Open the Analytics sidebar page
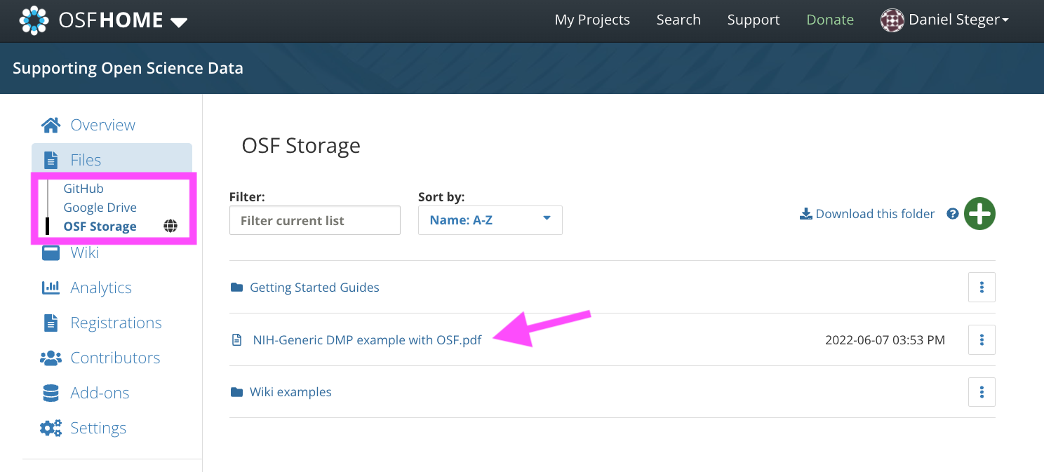 101,288
